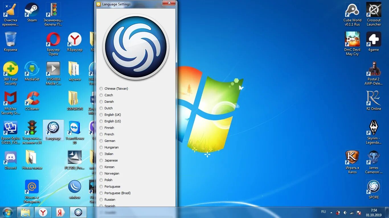Open the Discord desktop icon
389x218 pixels.
click(11, 160)
